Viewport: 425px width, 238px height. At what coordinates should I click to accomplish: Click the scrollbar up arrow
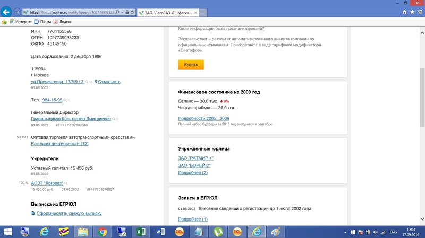point(422,33)
